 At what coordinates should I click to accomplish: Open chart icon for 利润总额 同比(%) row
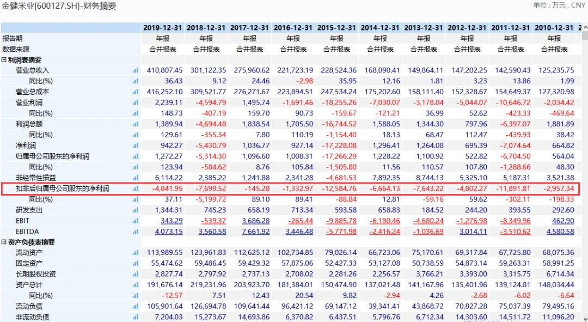136,135
